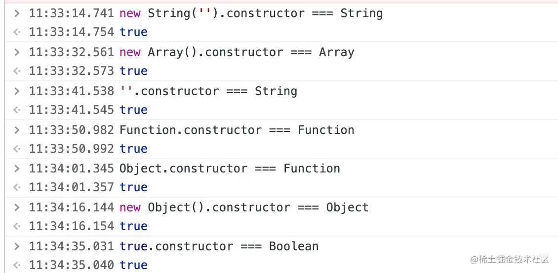Click the output arrow at 11:34:01.357
Image resolution: width=558 pixels, height=273 pixels.
pos(17,188)
